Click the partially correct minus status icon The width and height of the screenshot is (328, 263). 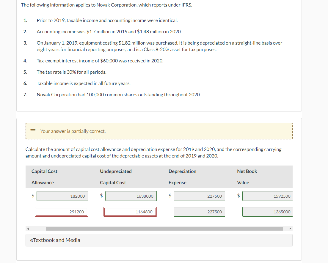[x=33, y=130]
